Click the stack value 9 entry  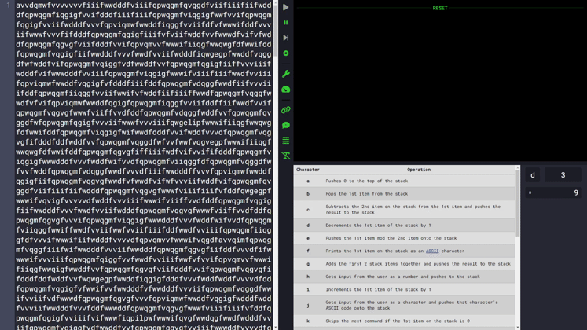click(x=554, y=192)
